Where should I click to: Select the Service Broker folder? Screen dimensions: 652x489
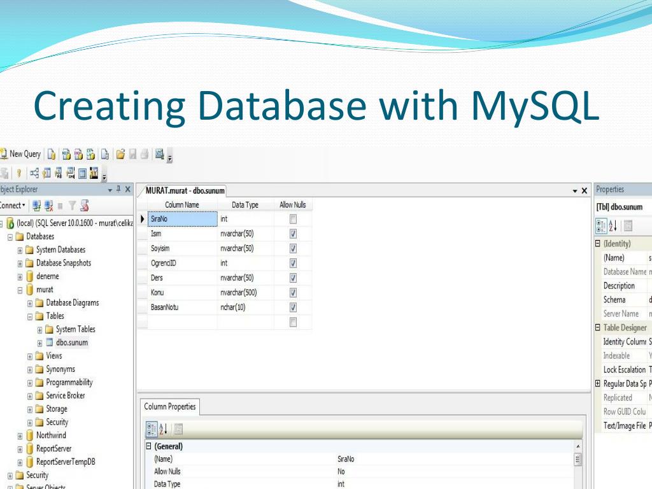66,395
